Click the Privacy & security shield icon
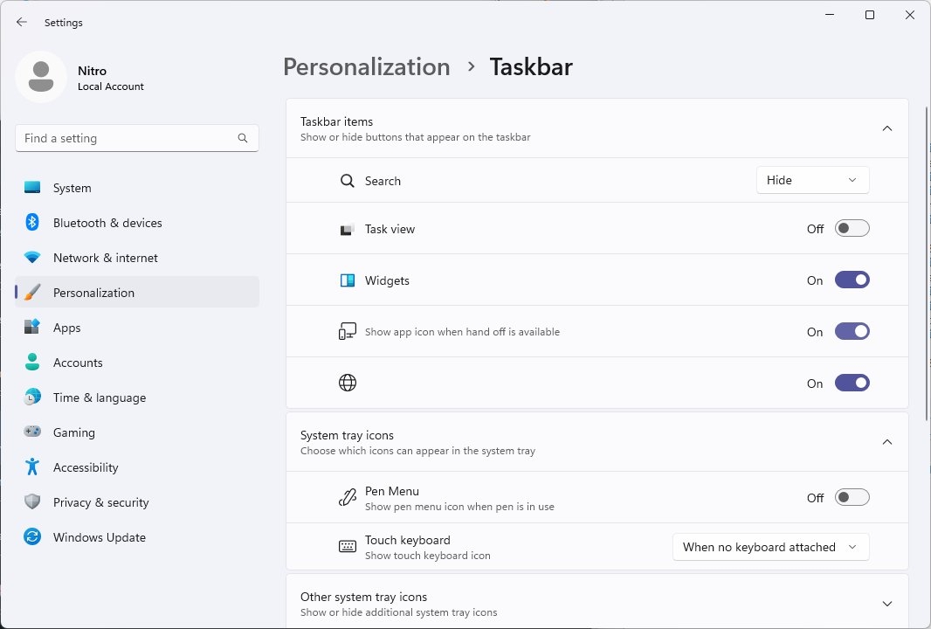Screen dimensions: 931x629 click(32, 502)
